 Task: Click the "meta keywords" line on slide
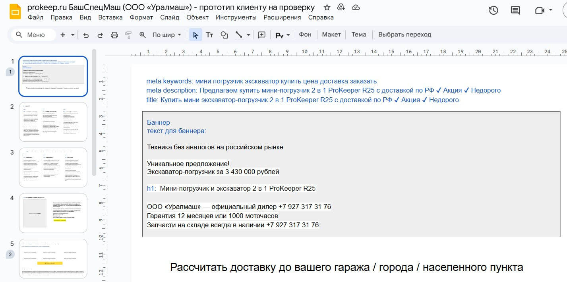(261, 81)
